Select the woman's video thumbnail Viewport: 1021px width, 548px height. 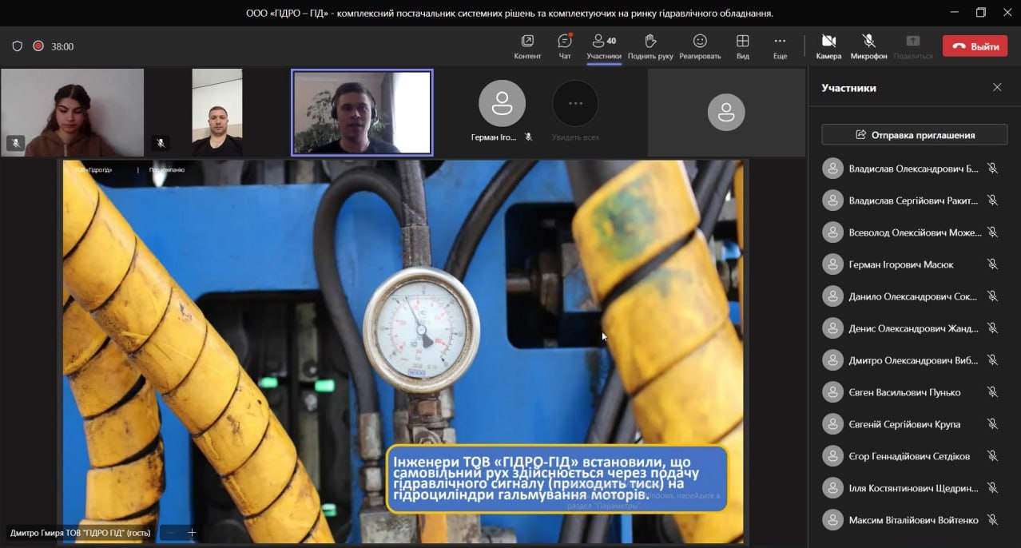72,113
